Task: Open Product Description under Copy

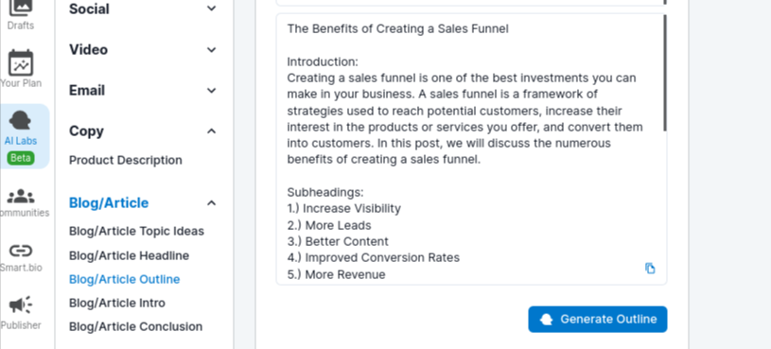Action: pos(126,160)
